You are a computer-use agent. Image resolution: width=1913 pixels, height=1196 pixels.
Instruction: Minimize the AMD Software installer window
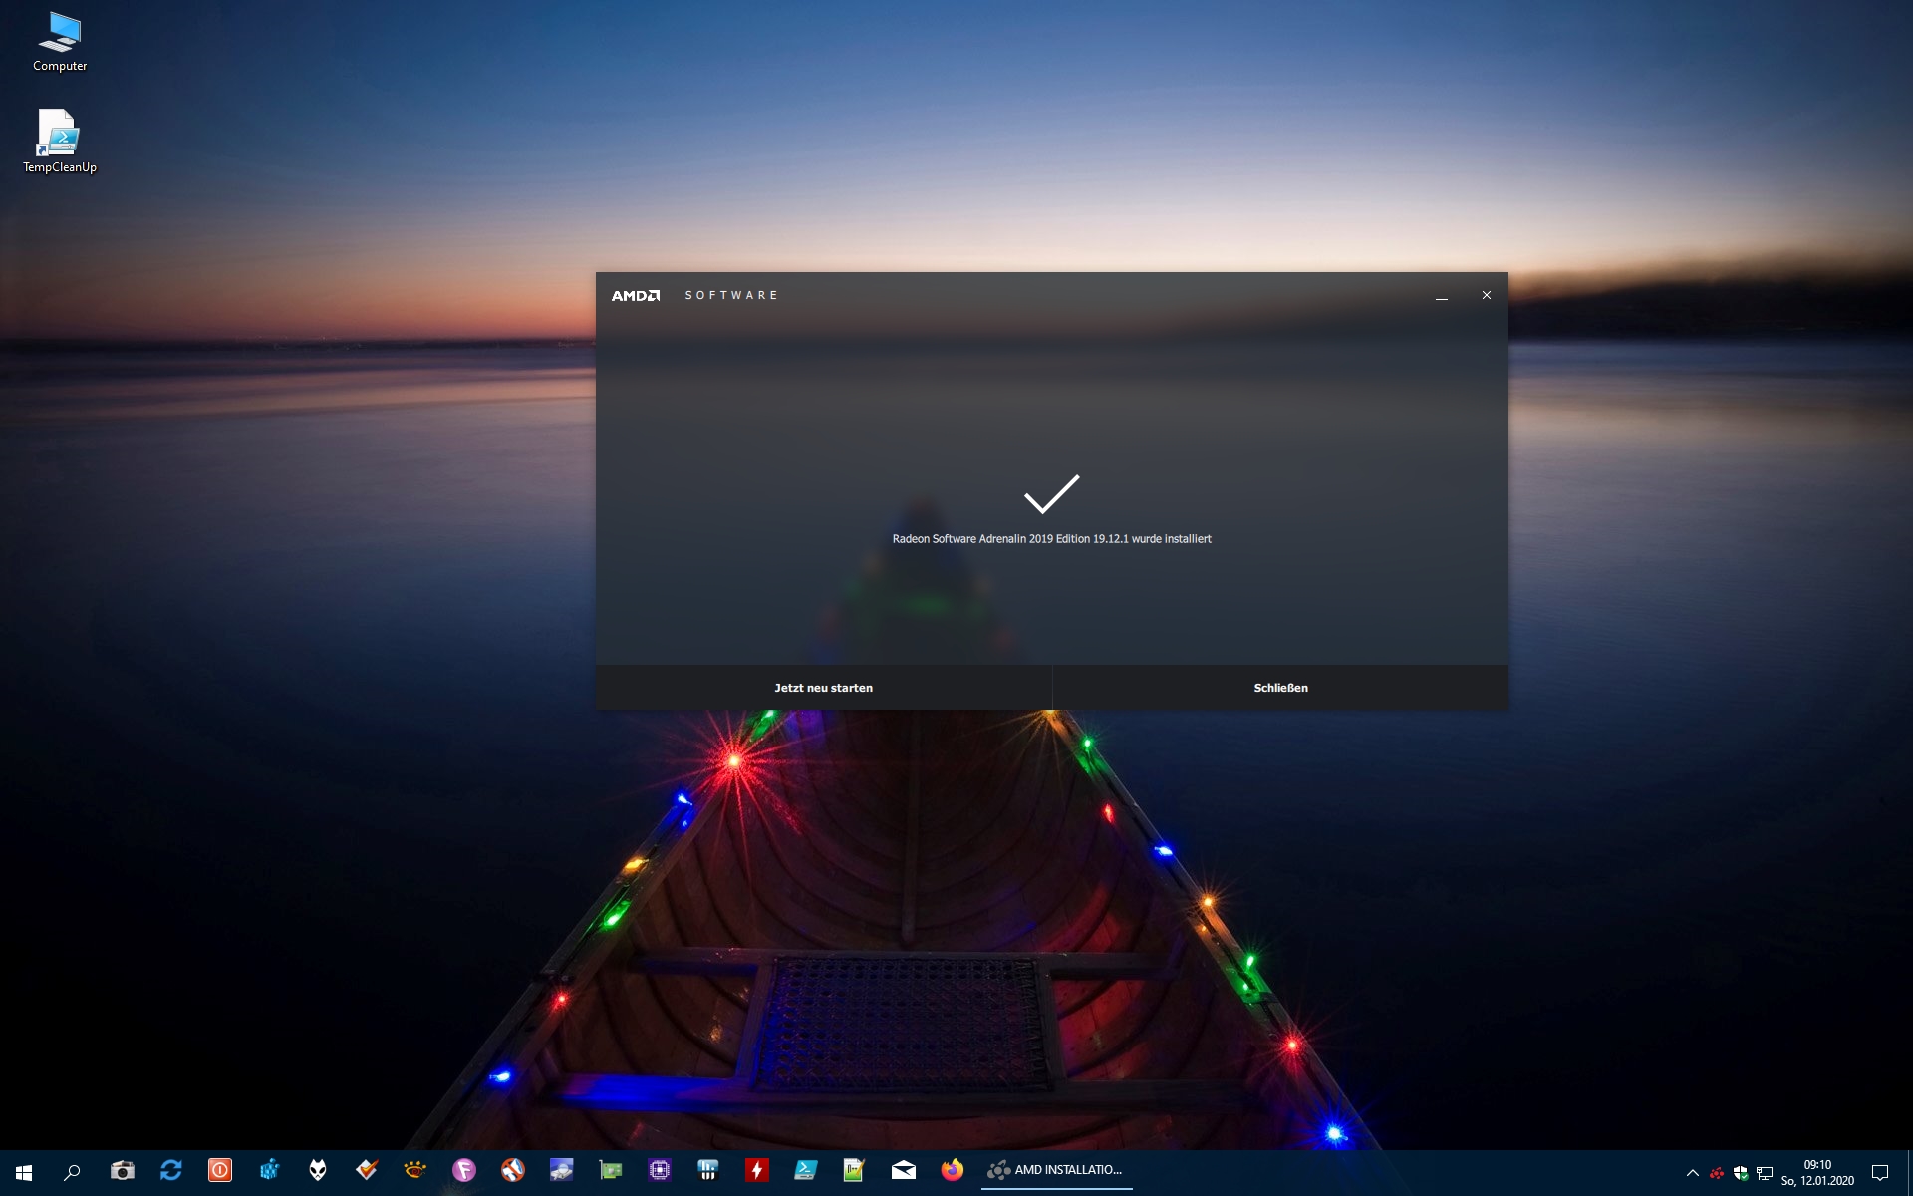[1441, 296]
